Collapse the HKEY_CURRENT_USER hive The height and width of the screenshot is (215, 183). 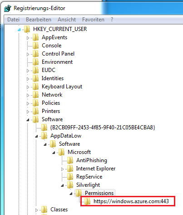[19, 30]
